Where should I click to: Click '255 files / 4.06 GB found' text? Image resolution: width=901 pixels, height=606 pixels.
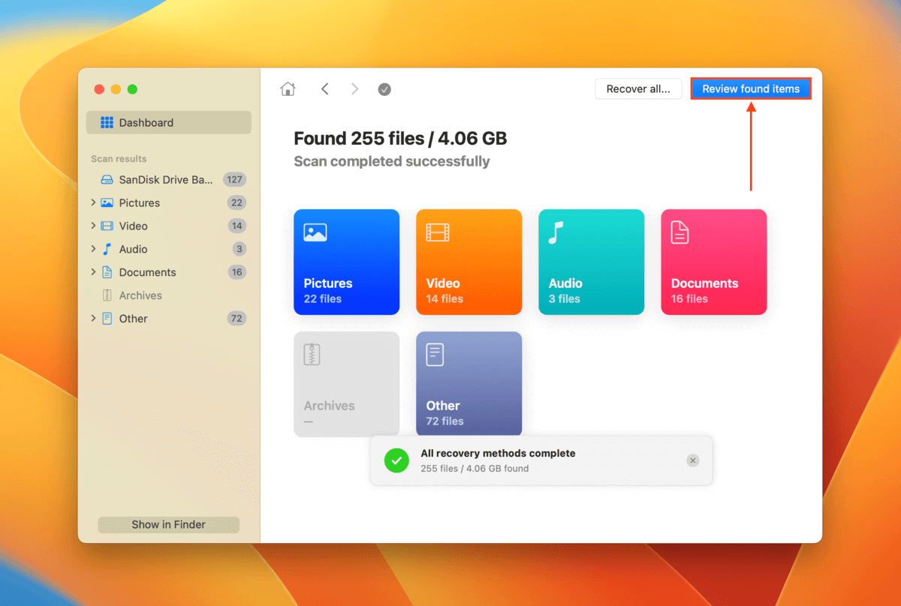click(475, 469)
